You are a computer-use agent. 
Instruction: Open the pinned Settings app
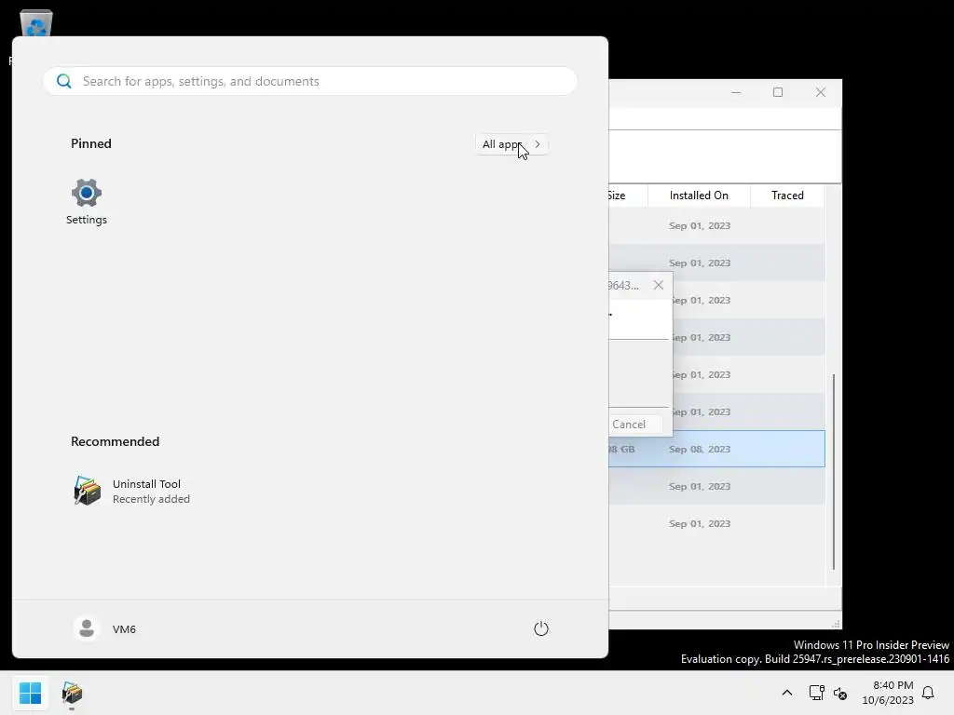(x=87, y=202)
